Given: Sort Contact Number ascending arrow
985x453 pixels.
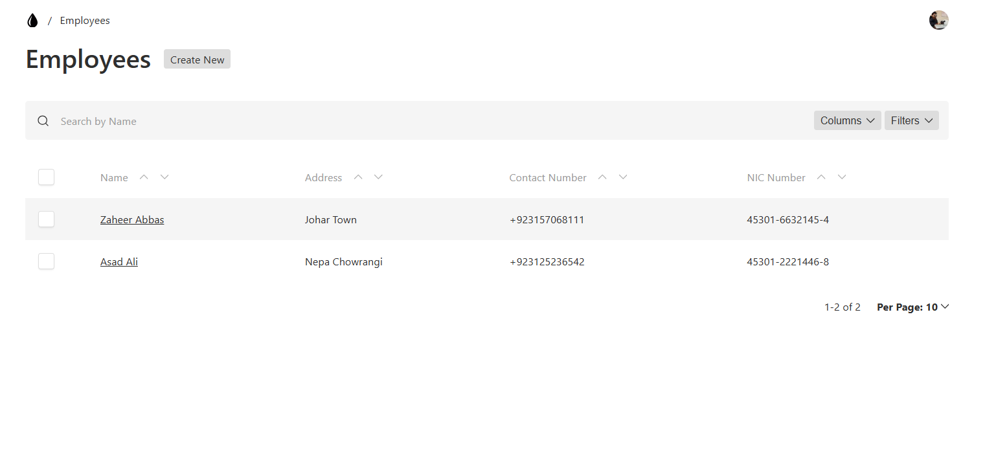Looking at the screenshot, I should pyautogui.click(x=602, y=177).
